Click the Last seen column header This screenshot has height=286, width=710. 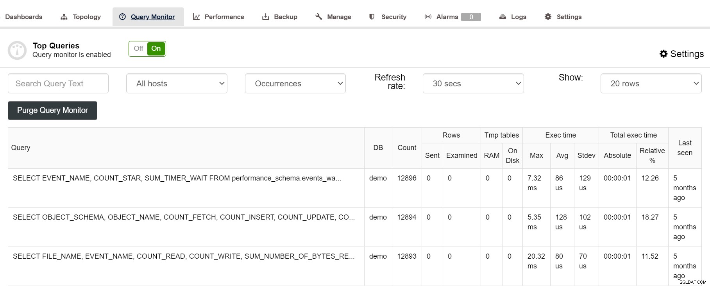(685, 148)
